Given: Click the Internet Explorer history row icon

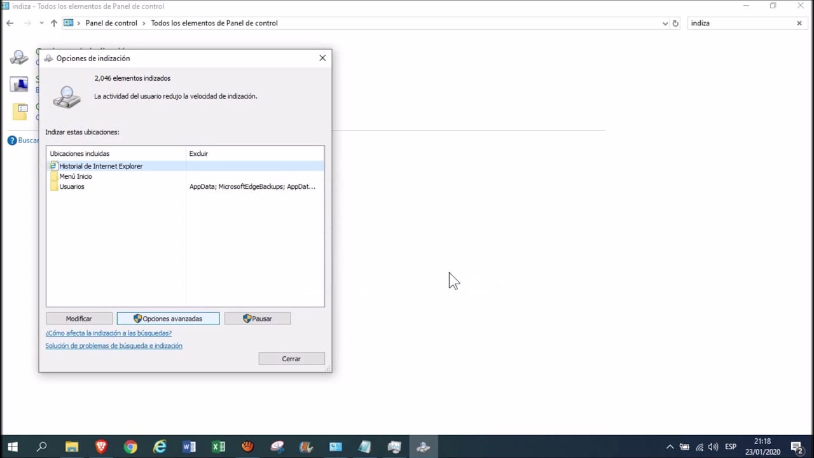Looking at the screenshot, I should 53,166.
